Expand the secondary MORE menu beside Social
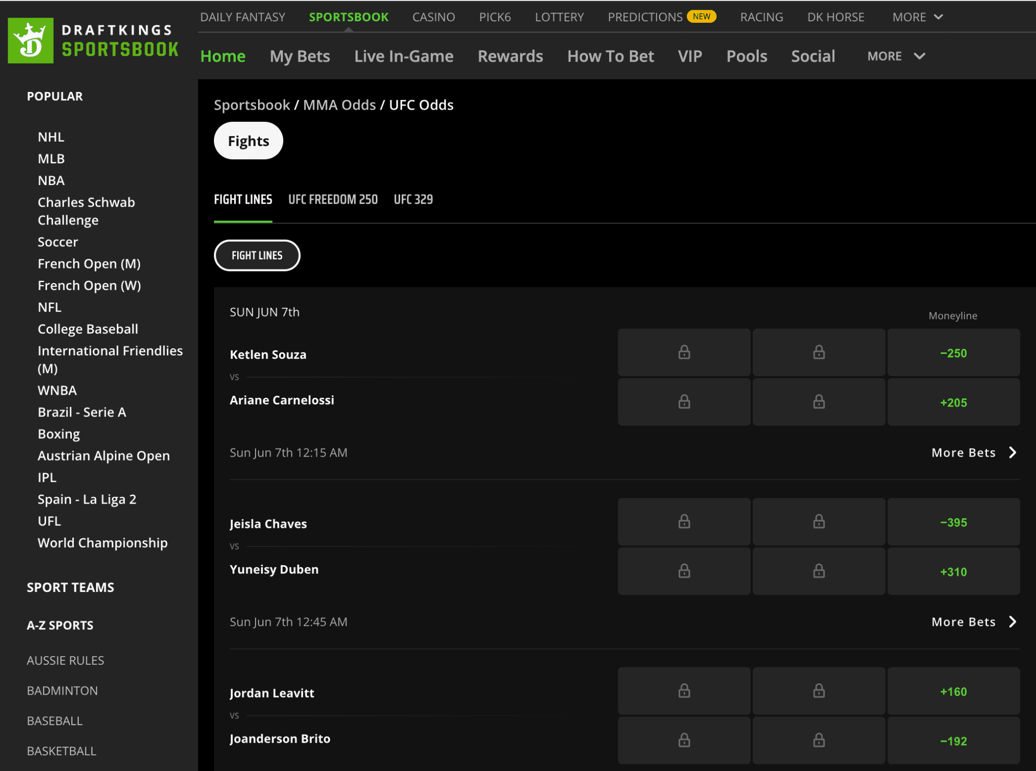This screenshot has height=771, width=1036. pos(896,56)
